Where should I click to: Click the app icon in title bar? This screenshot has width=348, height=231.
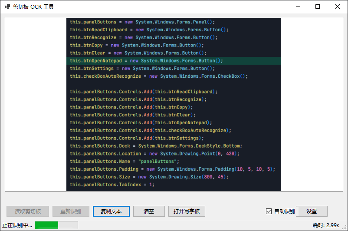[x=7, y=7]
